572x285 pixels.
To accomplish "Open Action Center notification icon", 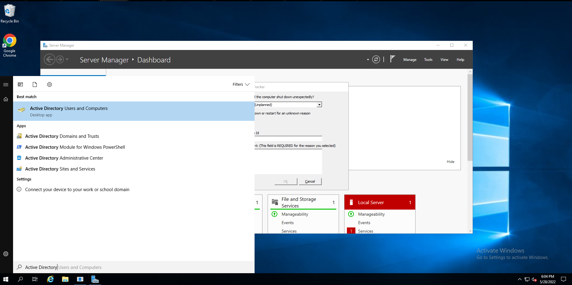I will click(x=563, y=279).
